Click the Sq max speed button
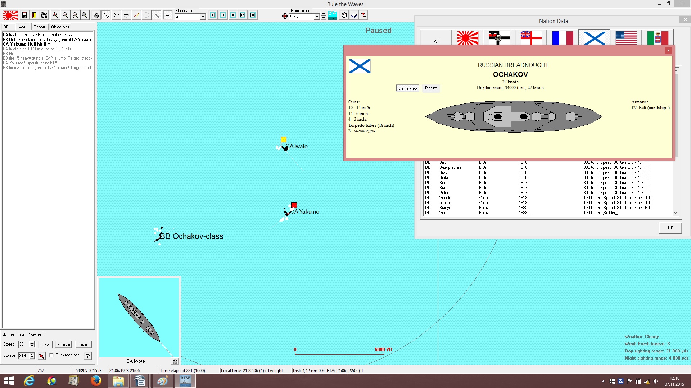691x388 pixels. (x=64, y=345)
